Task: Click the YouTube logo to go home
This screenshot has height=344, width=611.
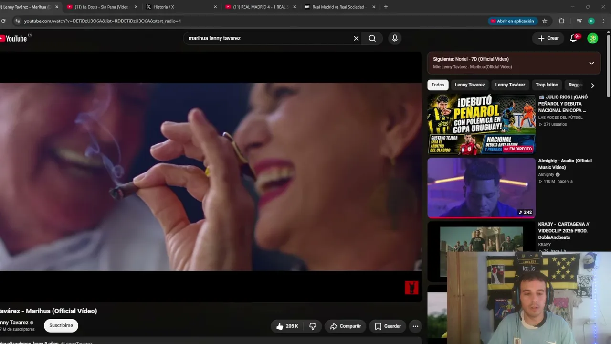Action: [x=13, y=38]
